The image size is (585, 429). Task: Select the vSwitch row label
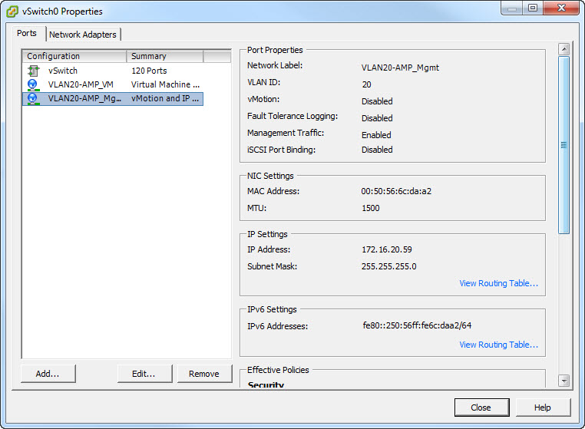63,71
